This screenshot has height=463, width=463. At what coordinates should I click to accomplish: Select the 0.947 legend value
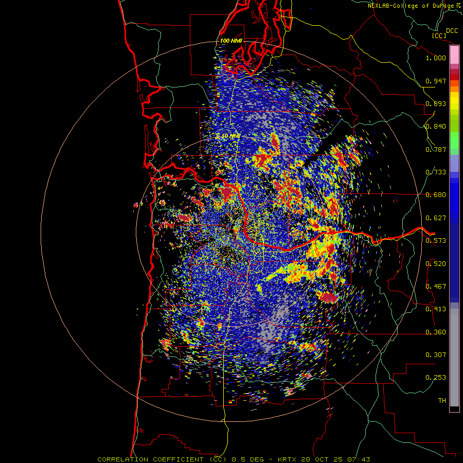(x=436, y=81)
